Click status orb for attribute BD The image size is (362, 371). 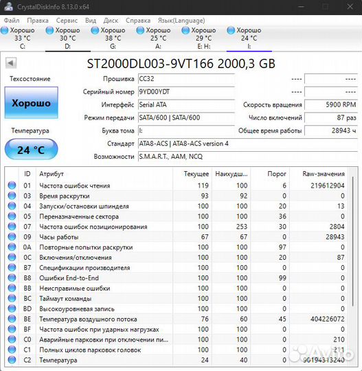click(x=12, y=308)
